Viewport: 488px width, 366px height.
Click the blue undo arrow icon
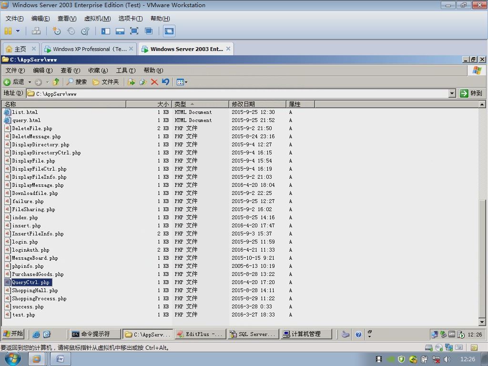click(x=165, y=82)
